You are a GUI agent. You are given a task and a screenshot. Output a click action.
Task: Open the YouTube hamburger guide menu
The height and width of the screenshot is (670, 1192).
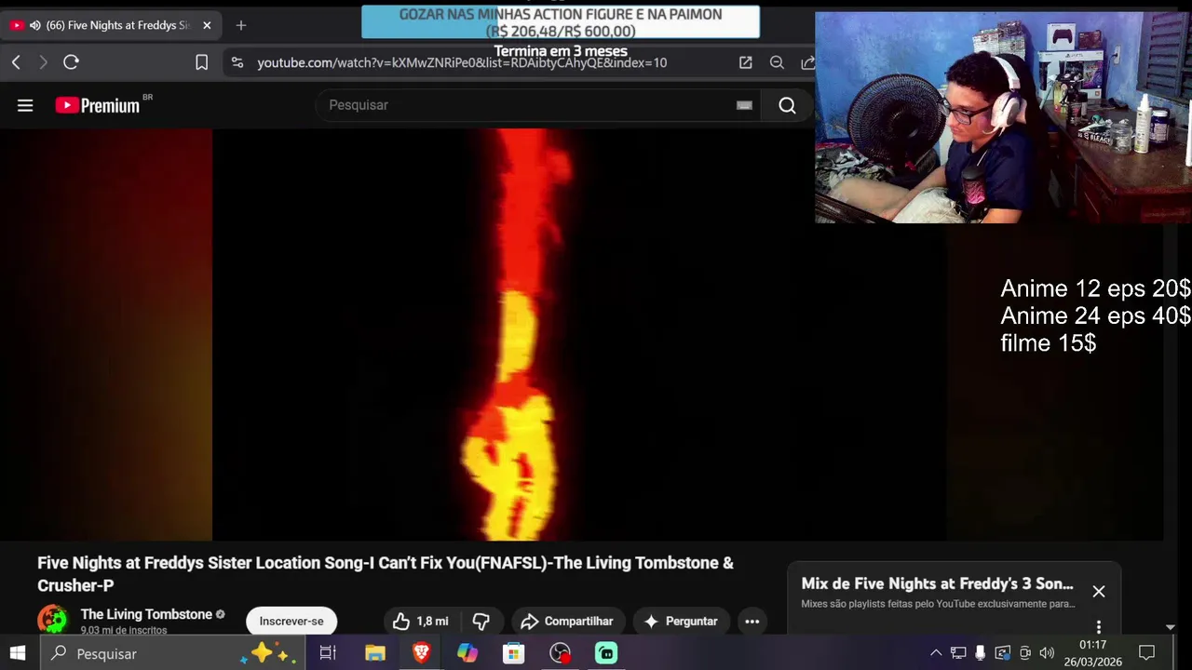tap(25, 105)
